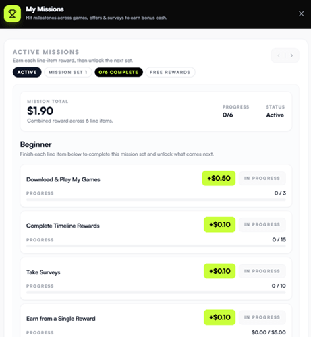Click the +$0.50 reward badge
Screen dimensions: 311x337
[219, 178]
